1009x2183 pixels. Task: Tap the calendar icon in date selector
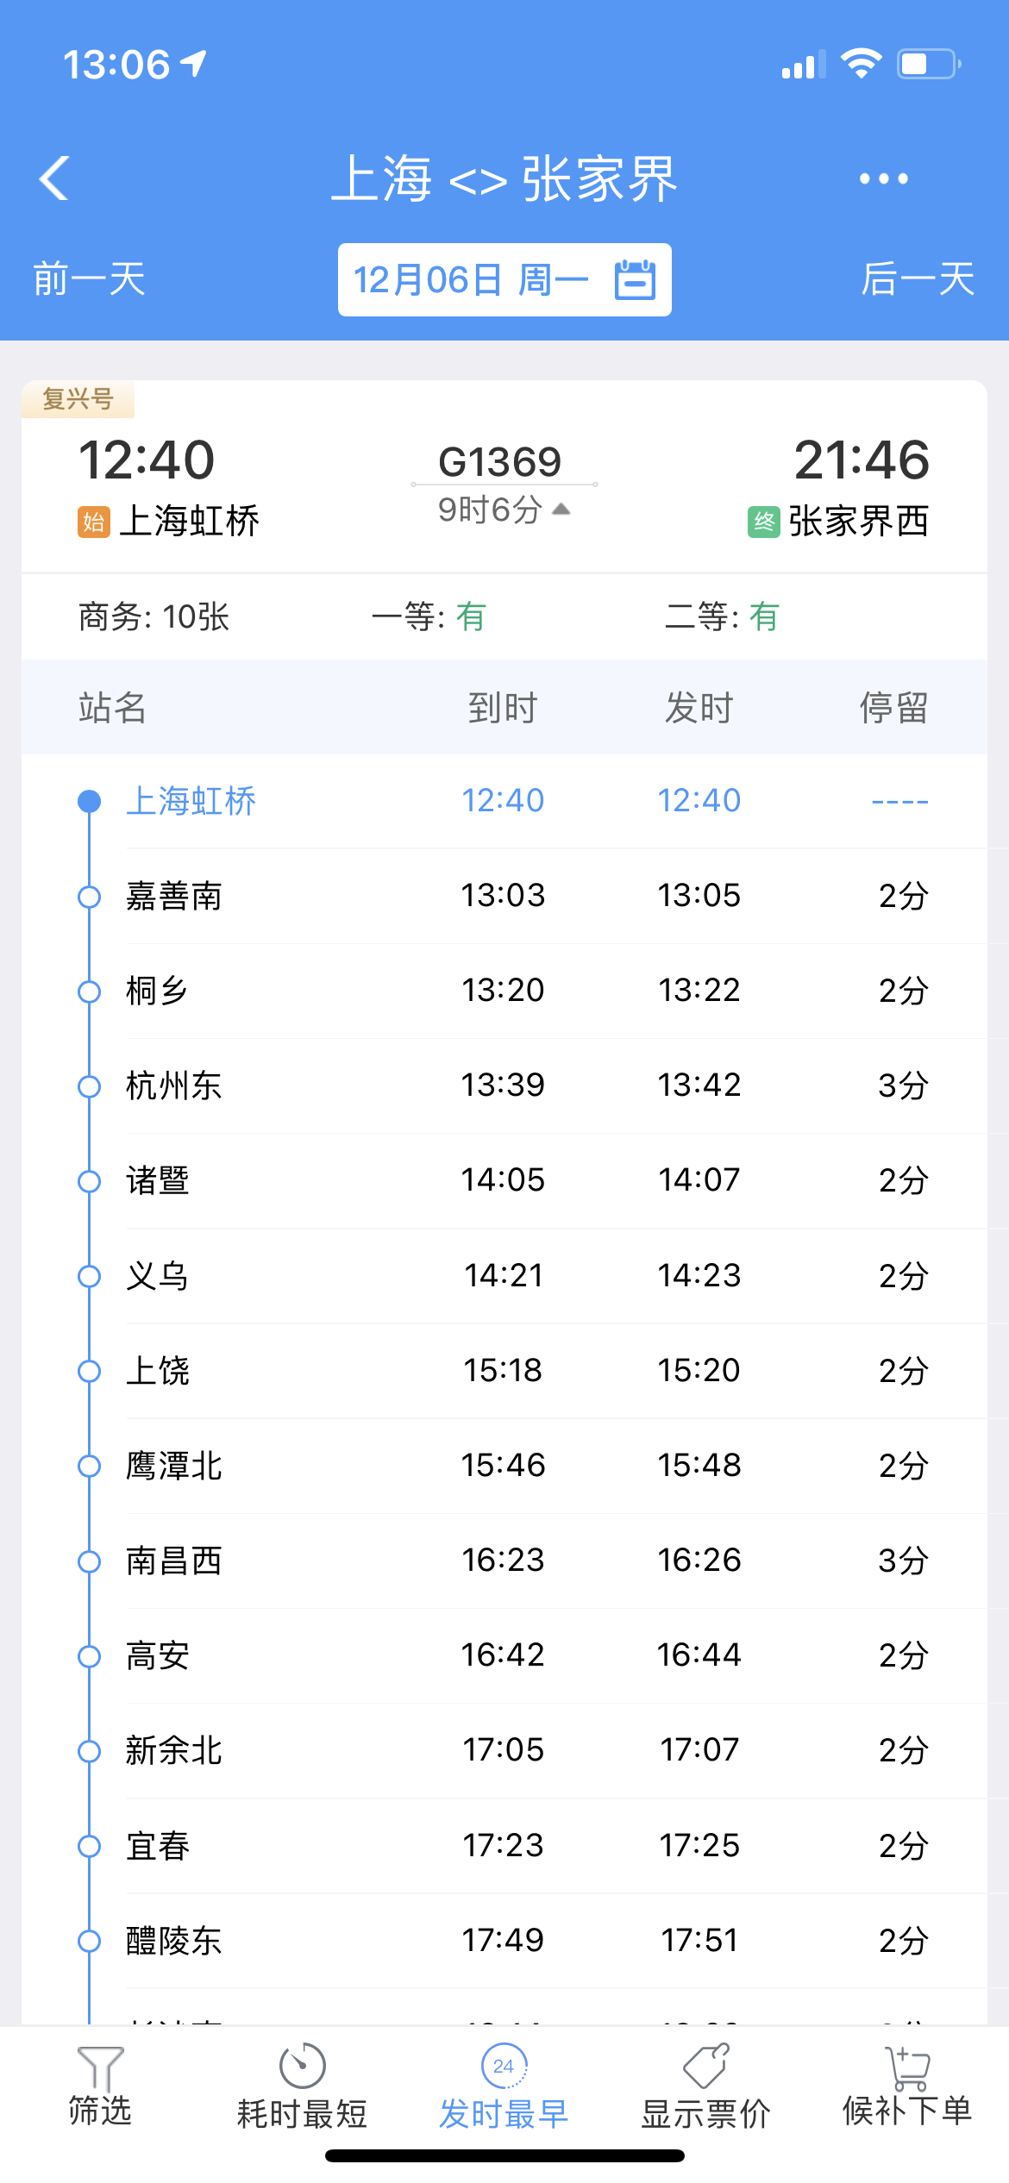pyautogui.click(x=635, y=280)
